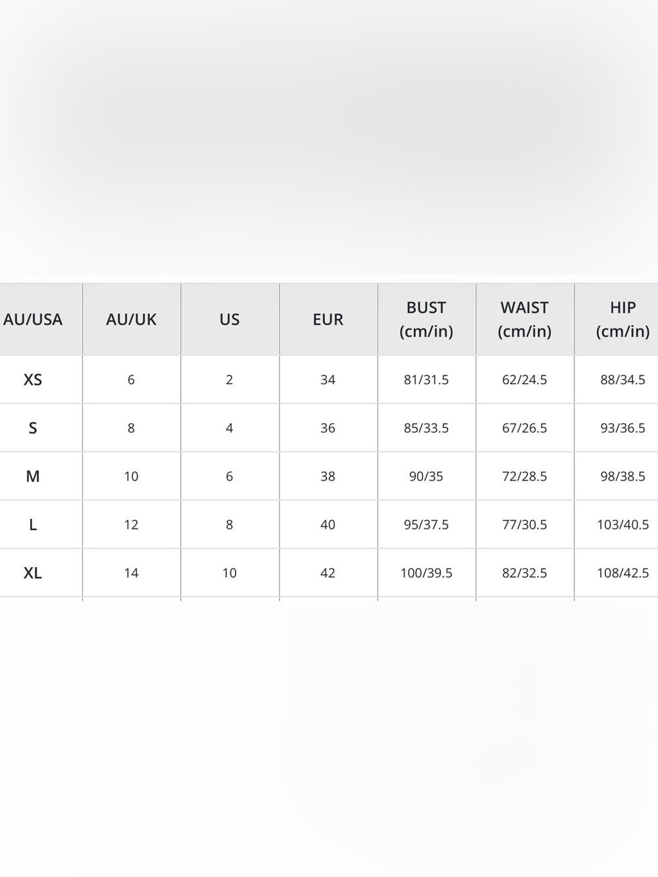Select the EUR 36 size cell

(x=328, y=428)
